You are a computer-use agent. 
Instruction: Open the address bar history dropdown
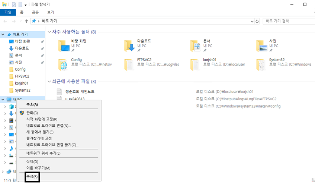[x=251, y=21]
